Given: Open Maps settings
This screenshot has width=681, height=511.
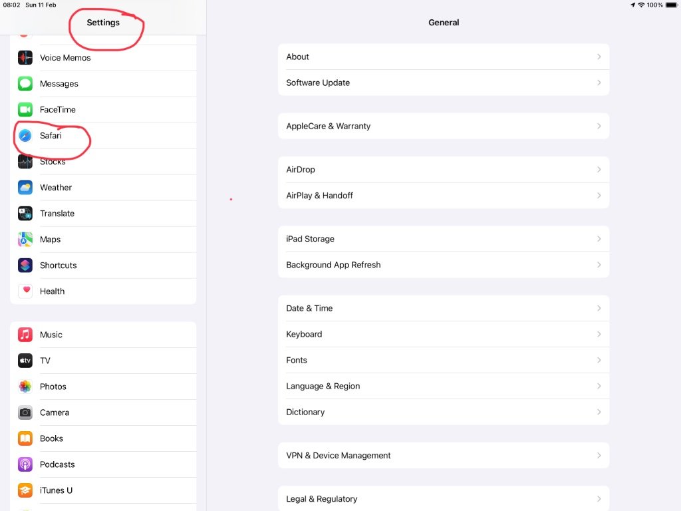Looking at the screenshot, I should (103, 240).
